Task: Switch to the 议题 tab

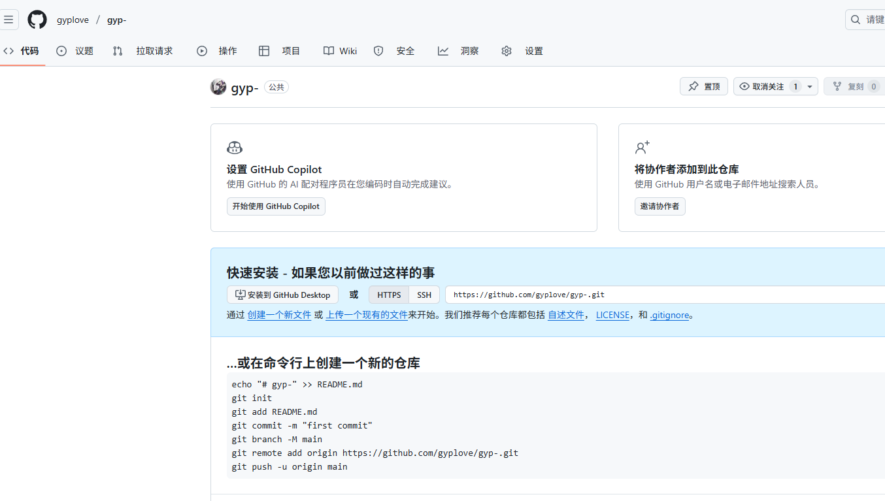Action: (x=75, y=51)
